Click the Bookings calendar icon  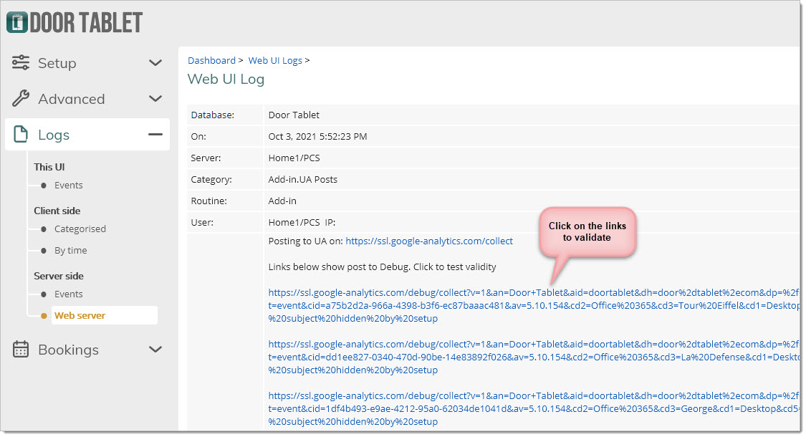pos(21,350)
